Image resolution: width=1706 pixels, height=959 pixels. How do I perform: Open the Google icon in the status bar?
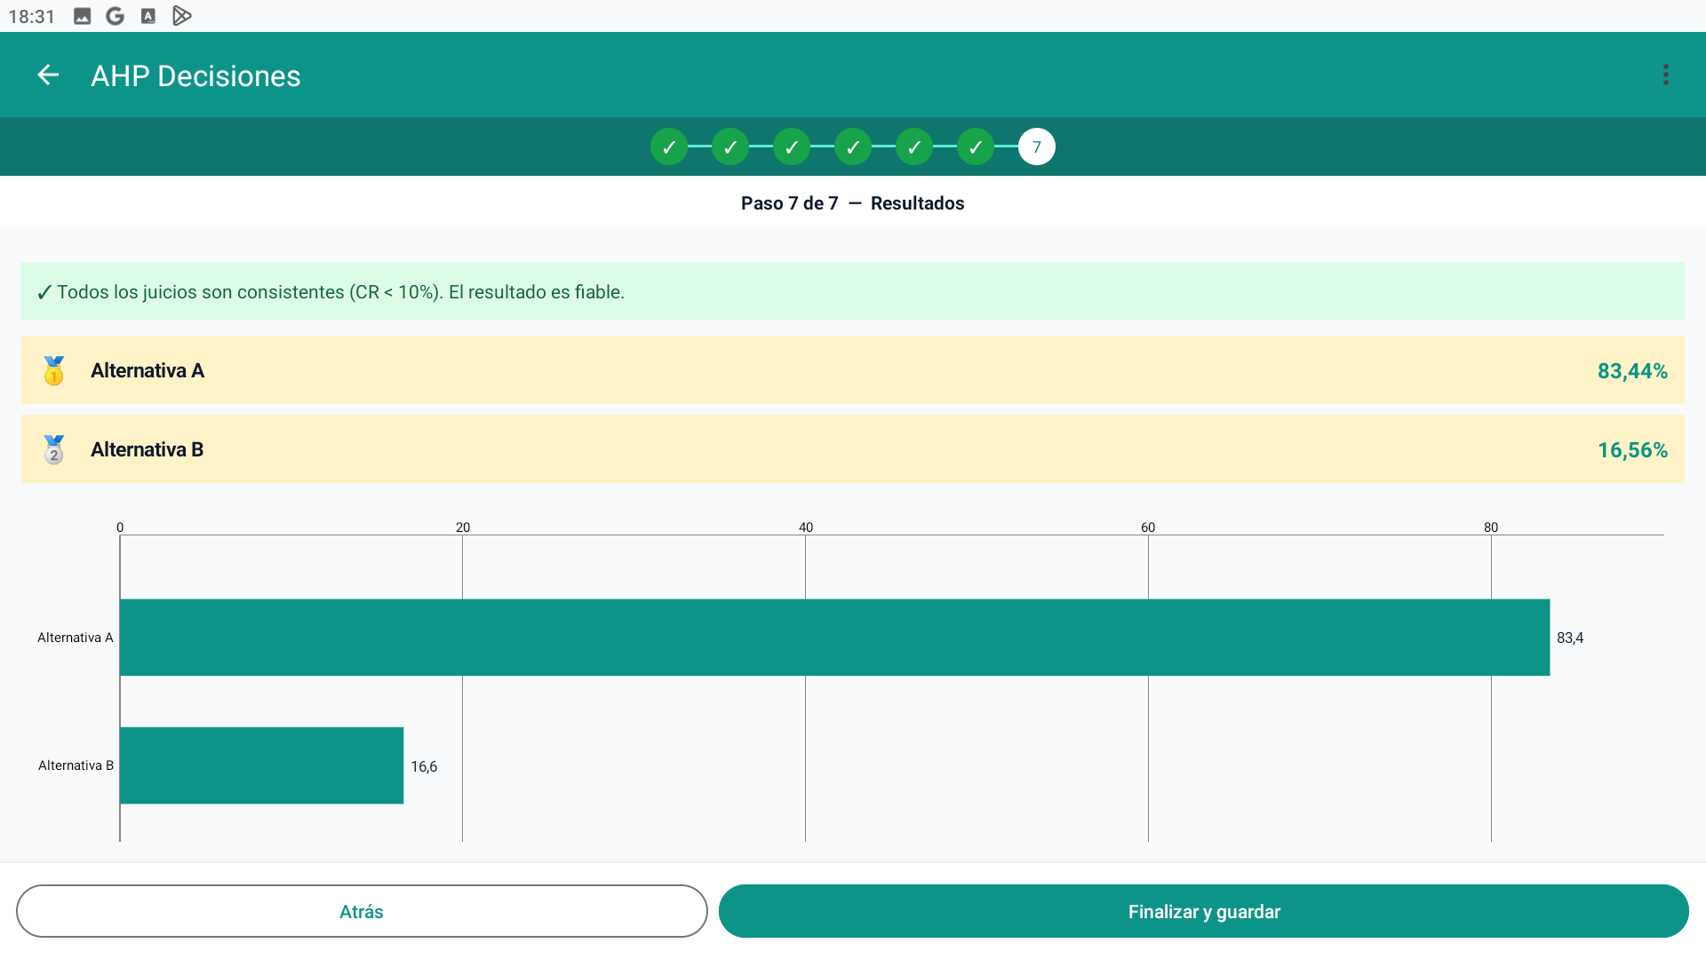[115, 16]
